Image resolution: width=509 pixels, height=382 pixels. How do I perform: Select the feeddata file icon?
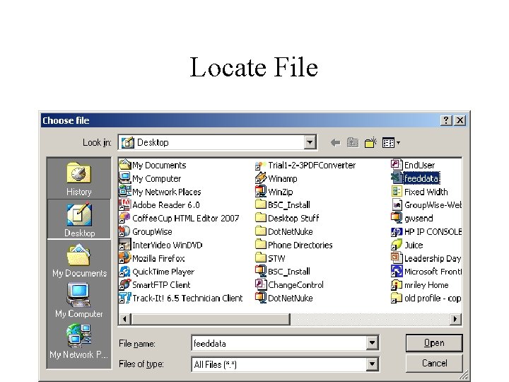click(397, 178)
